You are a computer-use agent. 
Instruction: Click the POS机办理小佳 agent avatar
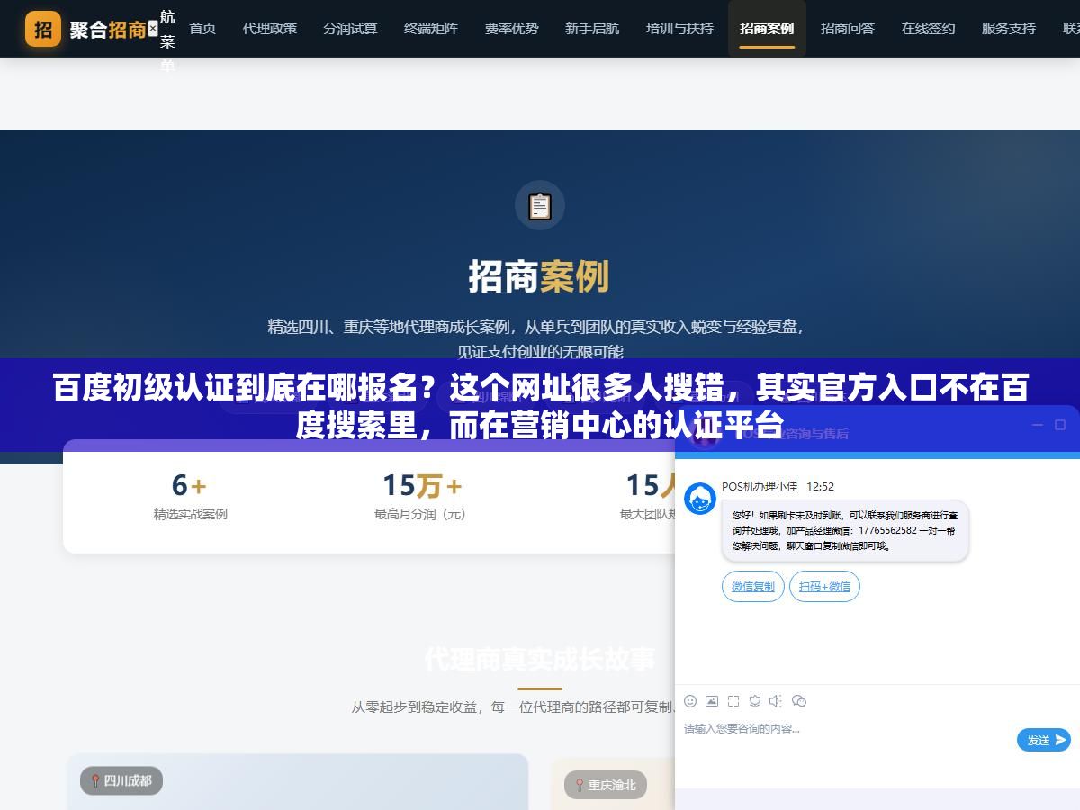pos(700,499)
